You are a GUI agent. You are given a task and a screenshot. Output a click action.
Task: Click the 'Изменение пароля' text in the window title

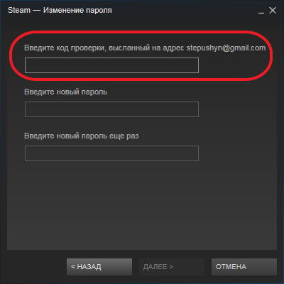coord(77,11)
